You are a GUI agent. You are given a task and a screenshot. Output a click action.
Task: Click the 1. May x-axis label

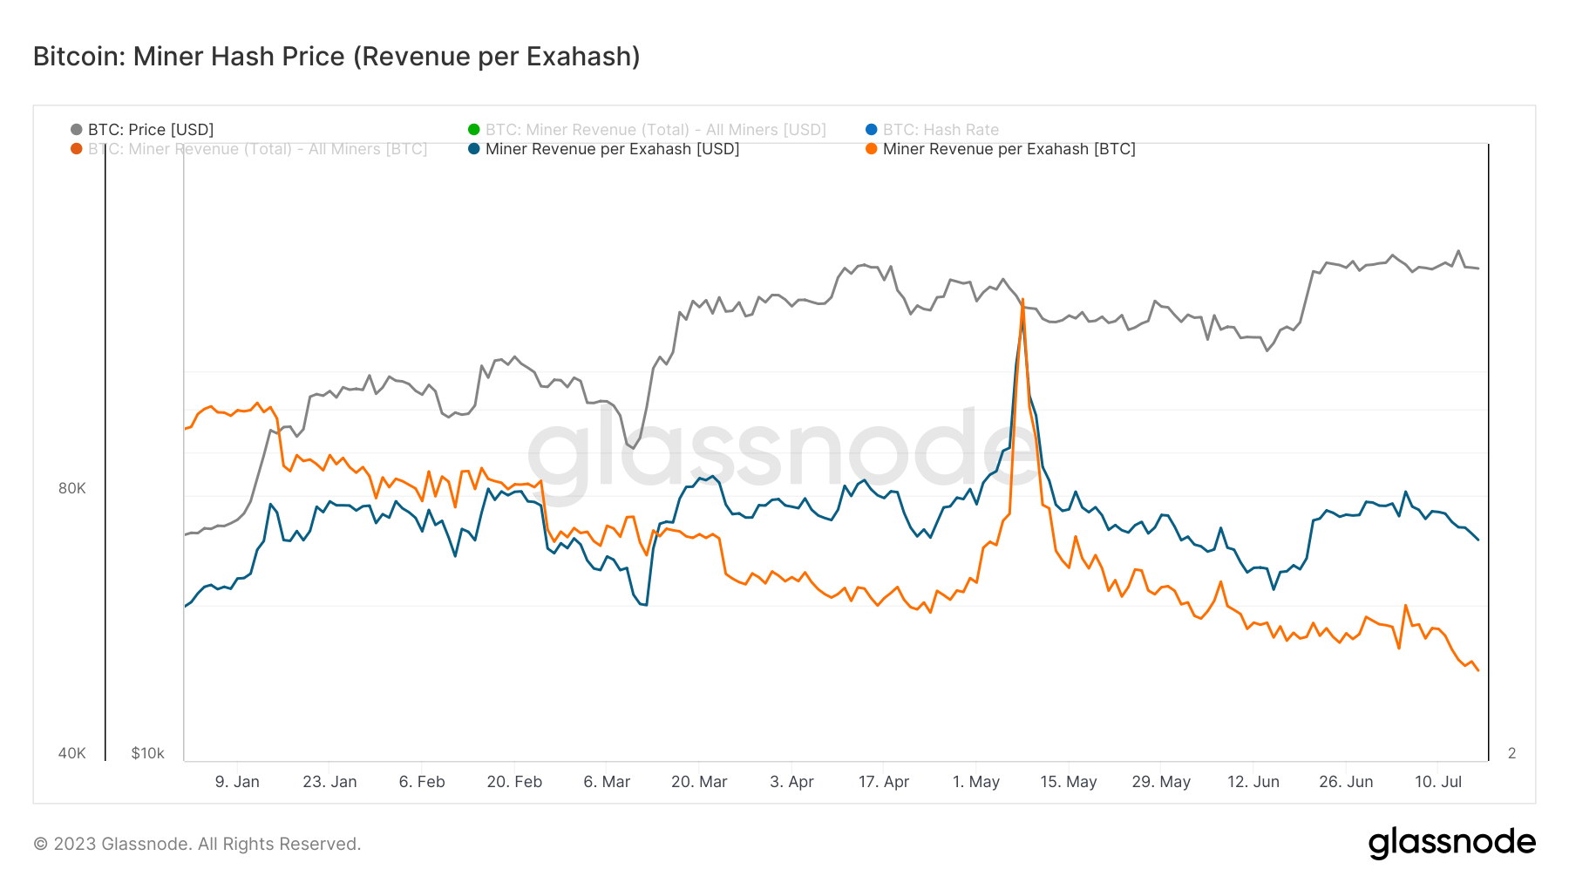tap(976, 782)
